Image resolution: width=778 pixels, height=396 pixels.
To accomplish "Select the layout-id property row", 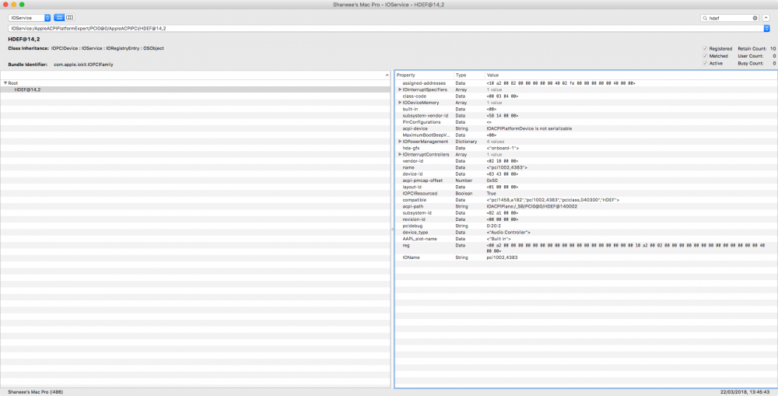I will coord(586,187).
